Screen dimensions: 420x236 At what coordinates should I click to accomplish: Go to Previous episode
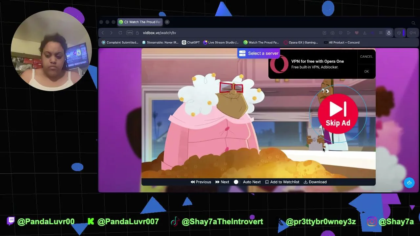pyautogui.click(x=201, y=182)
